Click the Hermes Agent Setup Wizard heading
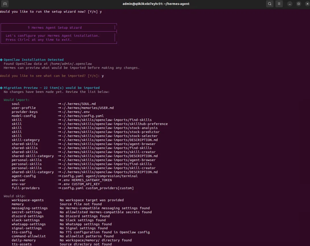The width and height of the screenshot is (310, 246). [55, 28]
